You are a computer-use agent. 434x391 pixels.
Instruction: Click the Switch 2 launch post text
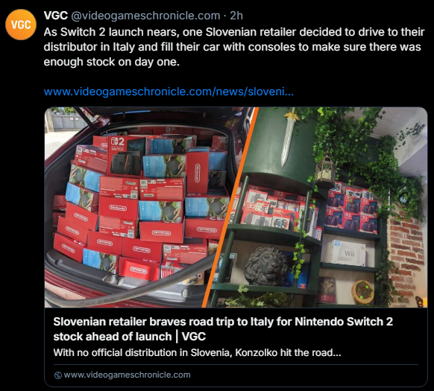(x=234, y=47)
